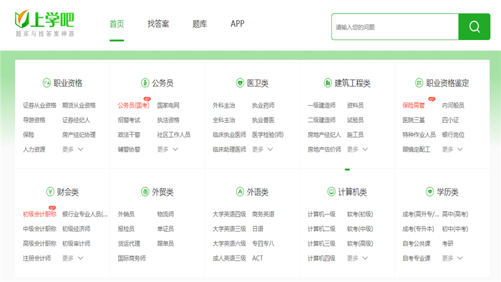Select the ACT link

coord(257,258)
